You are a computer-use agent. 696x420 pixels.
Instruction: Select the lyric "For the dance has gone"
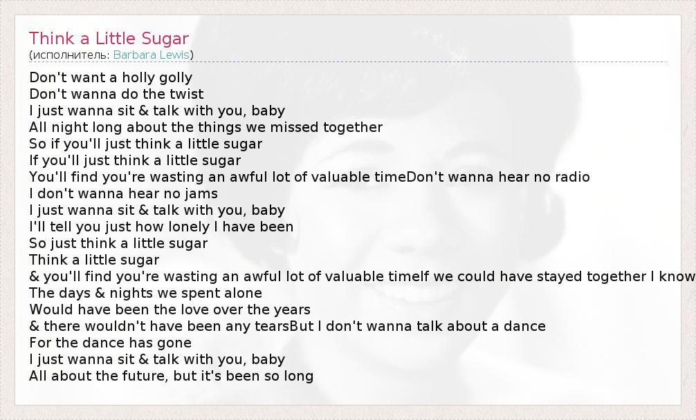click(x=110, y=343)
